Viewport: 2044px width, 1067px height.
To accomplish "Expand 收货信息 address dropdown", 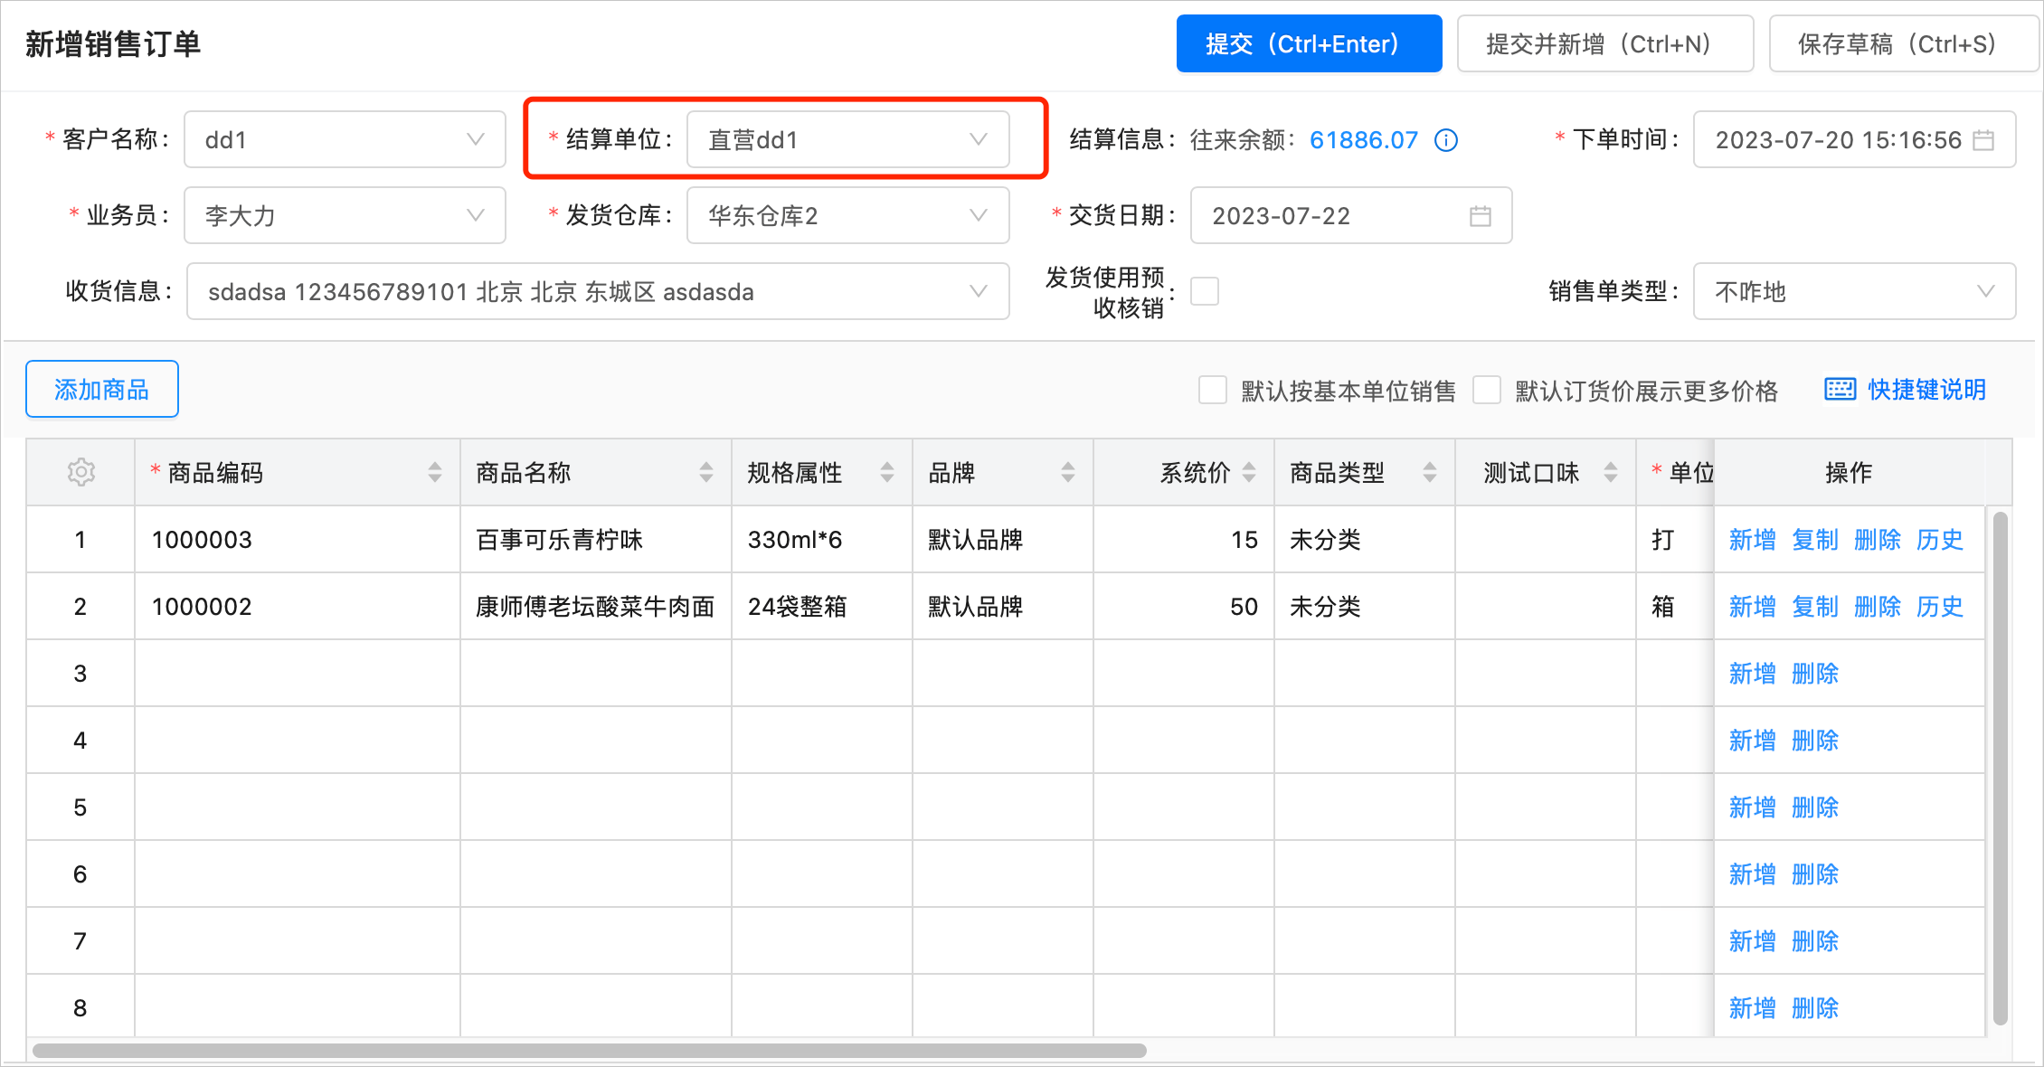I will pos(598,291).
